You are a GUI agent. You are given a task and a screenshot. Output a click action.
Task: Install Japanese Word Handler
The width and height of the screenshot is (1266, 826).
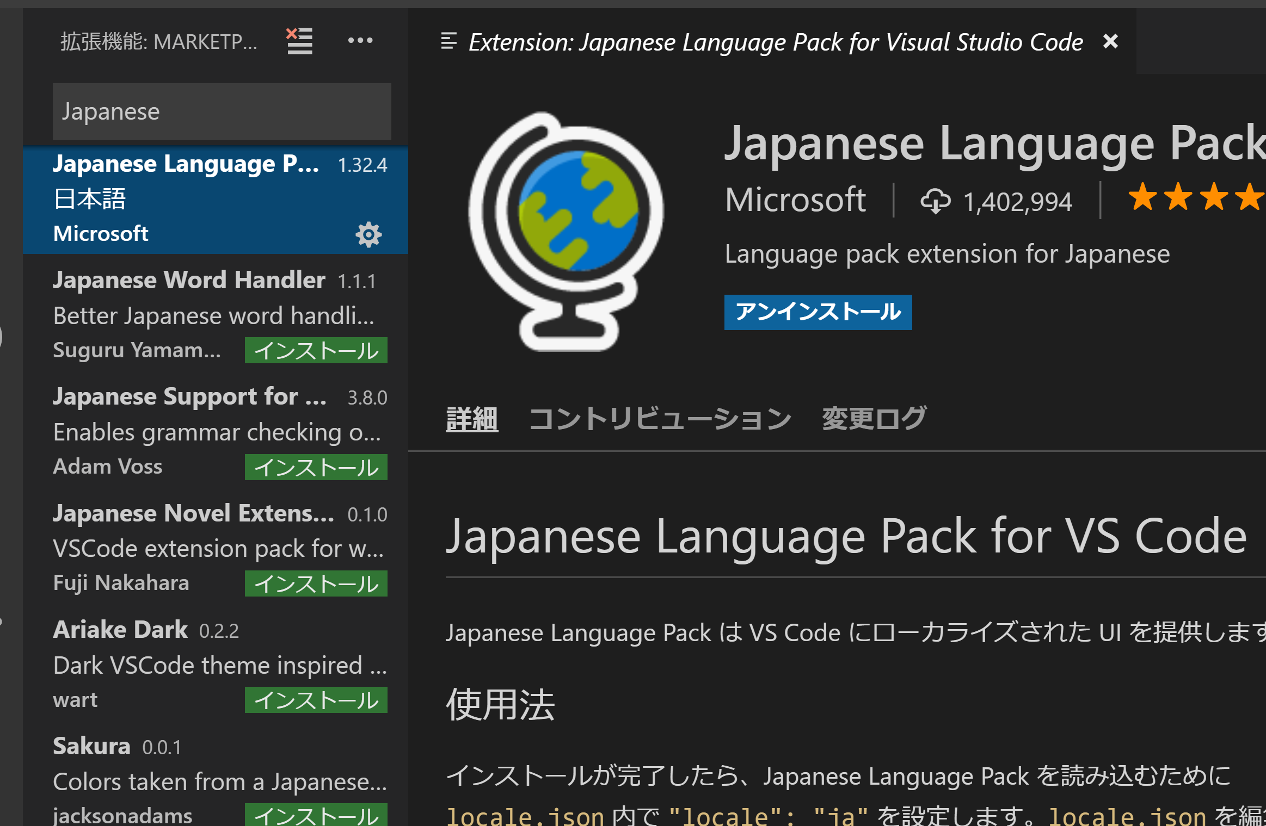click(x=316, y=350)
